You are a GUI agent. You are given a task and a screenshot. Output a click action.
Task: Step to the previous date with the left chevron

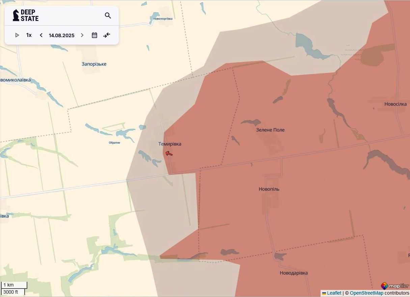pyautogui.click(x=41, y=35)
